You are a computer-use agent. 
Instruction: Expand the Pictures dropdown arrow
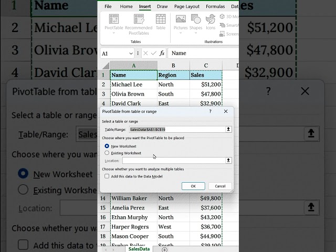point(181,33)
